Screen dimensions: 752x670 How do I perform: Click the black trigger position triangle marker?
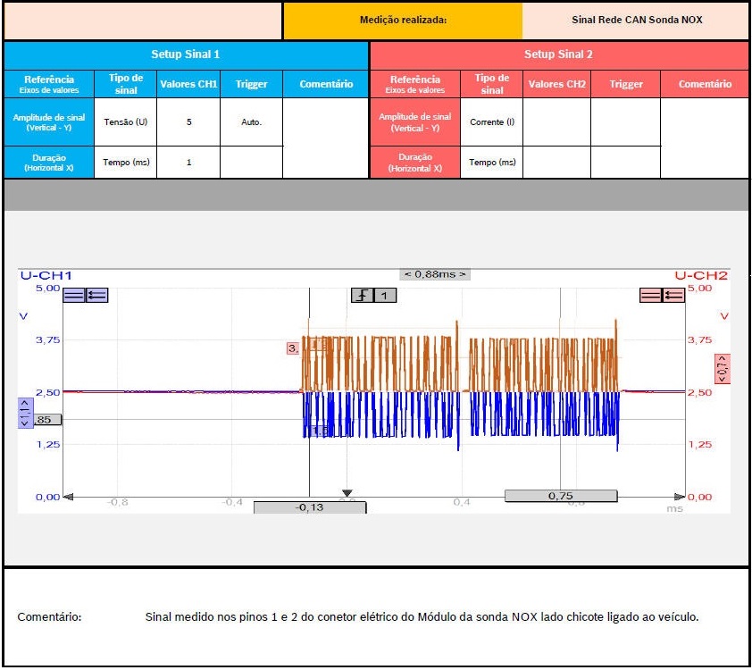tap(347, 493)
